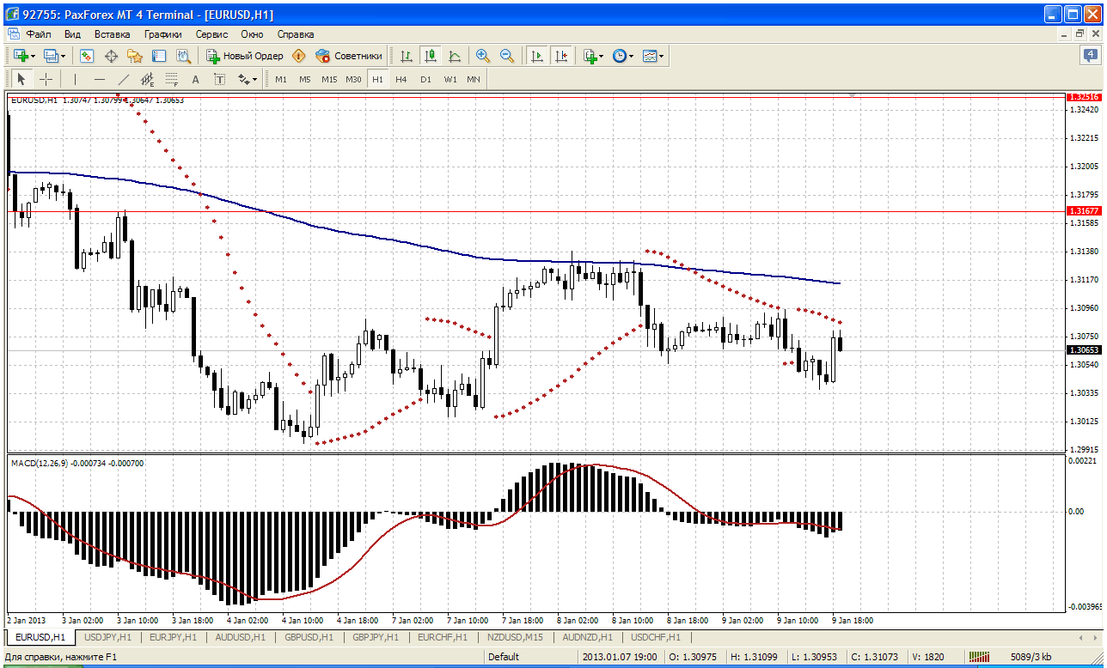The image size is (1107, 668).
Task: Select the crosshair tool
Action: [x=46, y=79]
